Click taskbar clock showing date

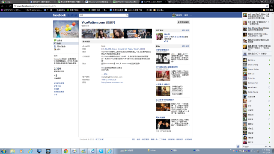pos(267,151)
